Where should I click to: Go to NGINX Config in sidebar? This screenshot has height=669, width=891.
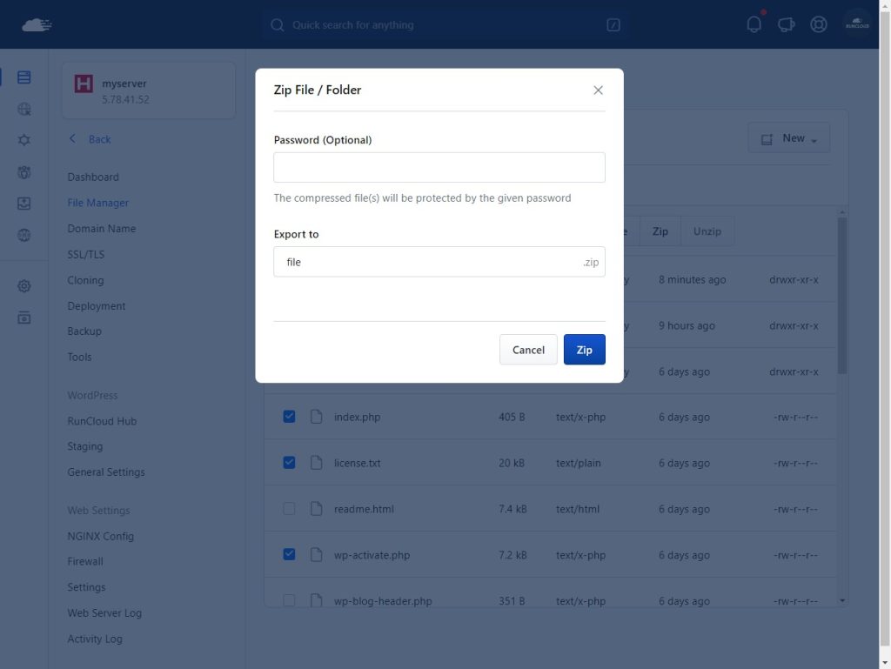pos(101,536)
